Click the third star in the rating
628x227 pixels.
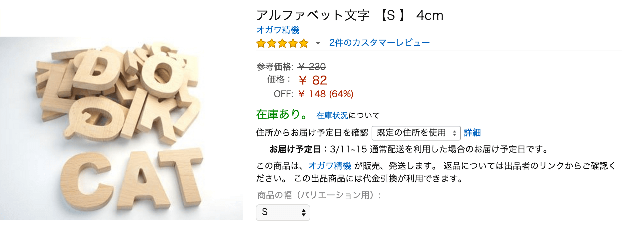click(282, 43)
